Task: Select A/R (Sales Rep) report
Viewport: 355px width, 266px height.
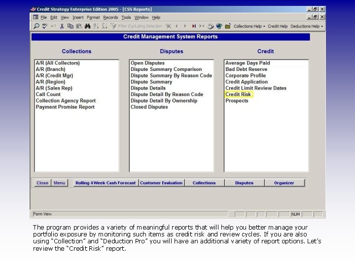Action: pyautogui.click(x=54, y=88)
